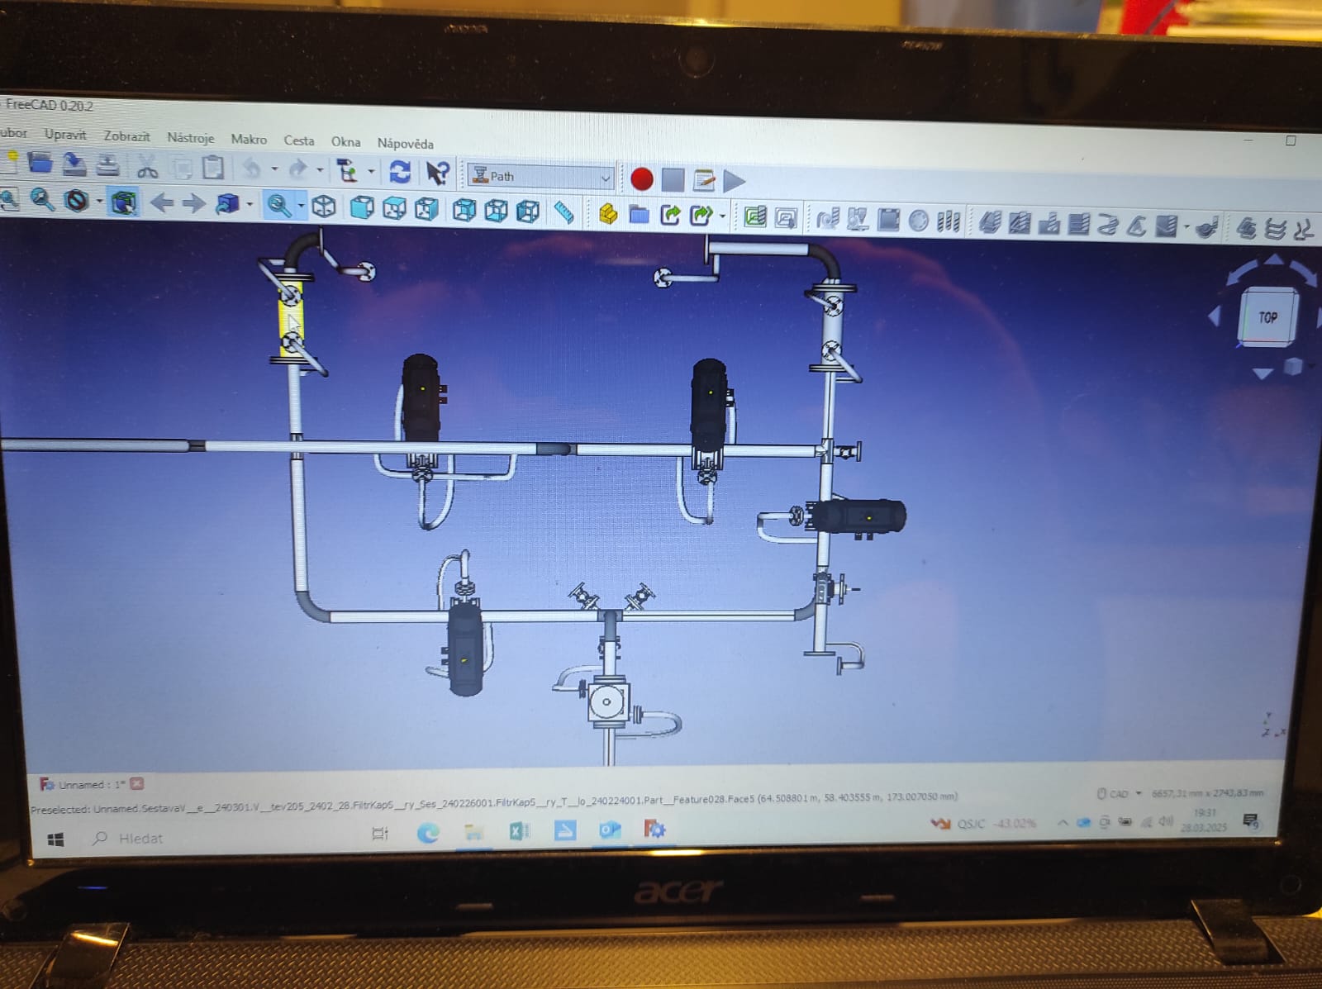
Task: Open FreeCAD from the Windows taskbar
Action: click(x=654, y=830)
